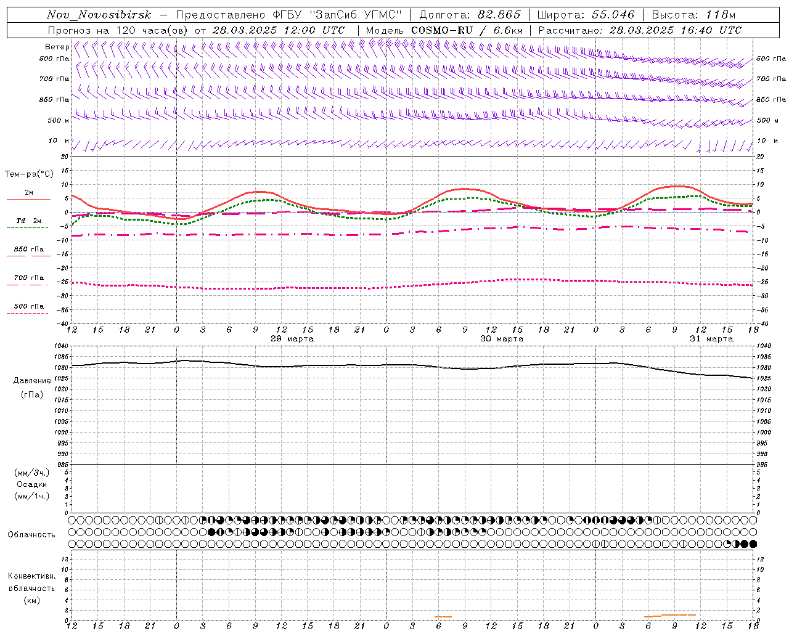Click the '2м' temperature legend entry
Viewport: 789px width, 631px height.
coord(29,193)
